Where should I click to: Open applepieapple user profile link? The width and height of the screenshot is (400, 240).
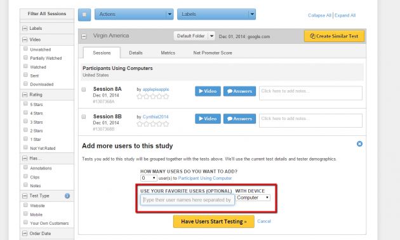pos(156,90)
